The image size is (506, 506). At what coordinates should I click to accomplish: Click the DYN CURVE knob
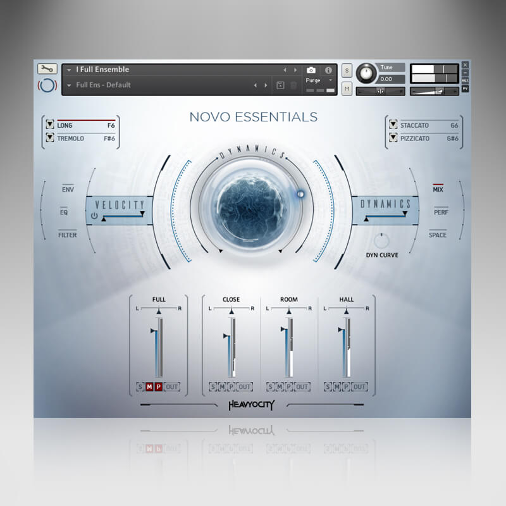pos(382,240)
